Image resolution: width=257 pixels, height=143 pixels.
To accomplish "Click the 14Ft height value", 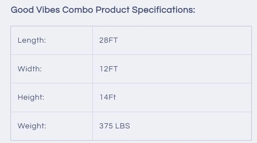I will tap(108, 97).
